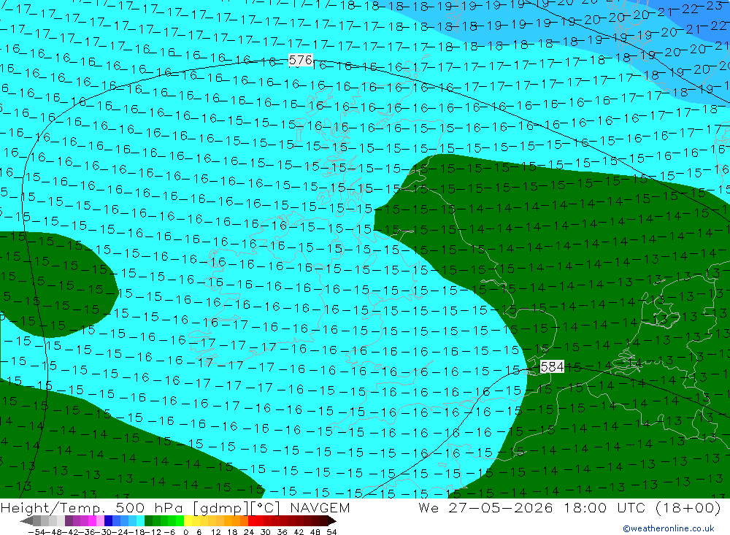Click the 576 height contour label
The width and height of the screenshot is (730, 535).
point(301,60)
